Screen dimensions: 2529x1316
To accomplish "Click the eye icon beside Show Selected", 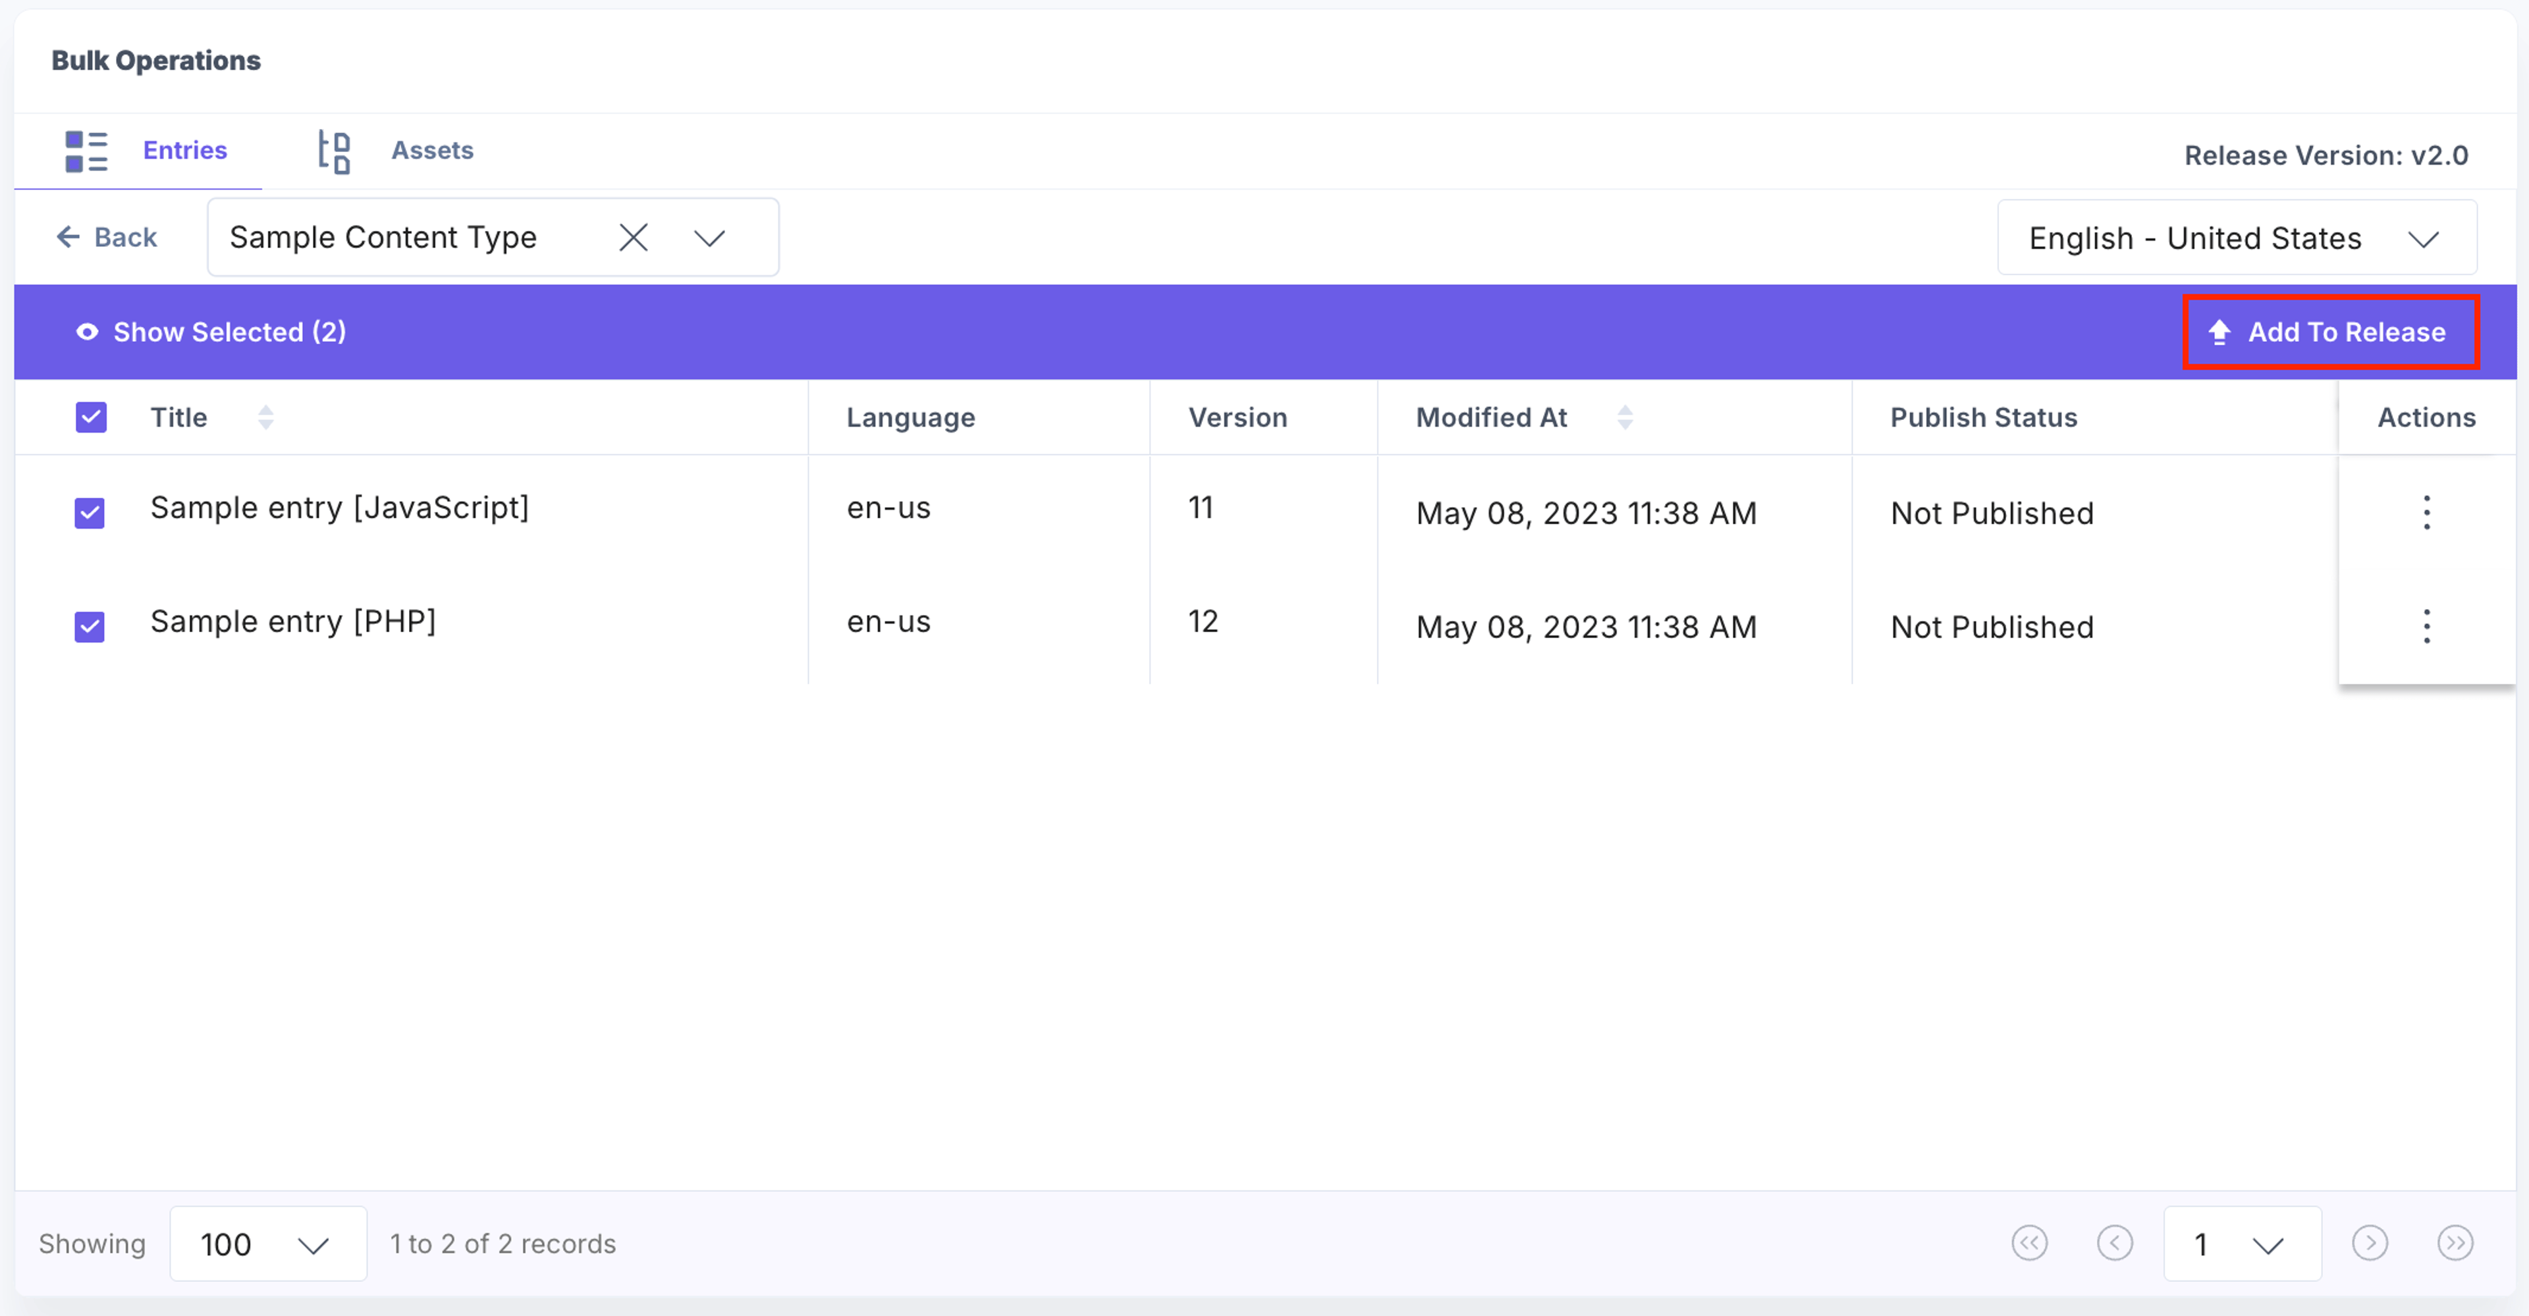I will tap(88, 332).
